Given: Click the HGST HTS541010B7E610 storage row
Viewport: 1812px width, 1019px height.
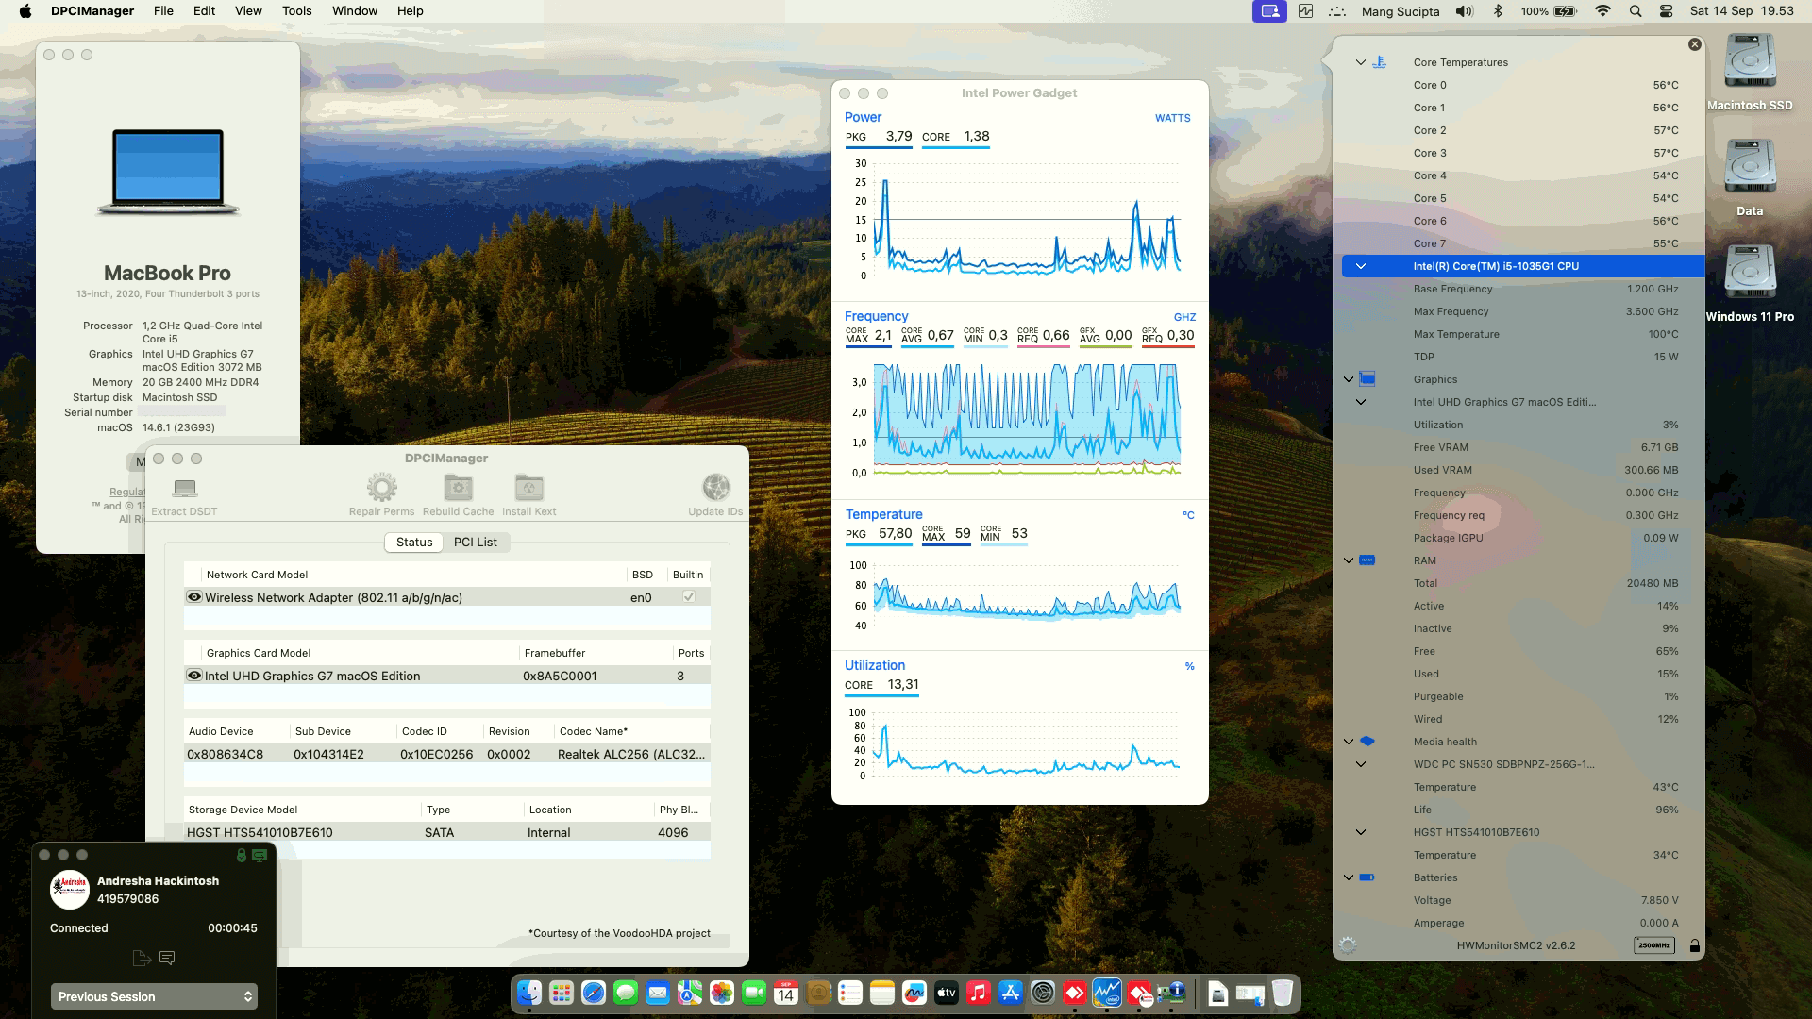Looking at the screenshot, I should click(x=447, y=832).
